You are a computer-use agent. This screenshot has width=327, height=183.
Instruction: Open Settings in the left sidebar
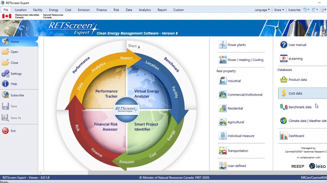(16, 74)
